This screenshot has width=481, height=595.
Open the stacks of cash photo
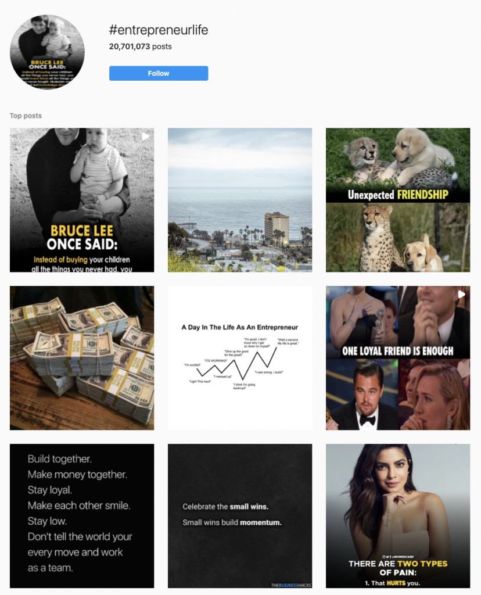coord(82,358)
